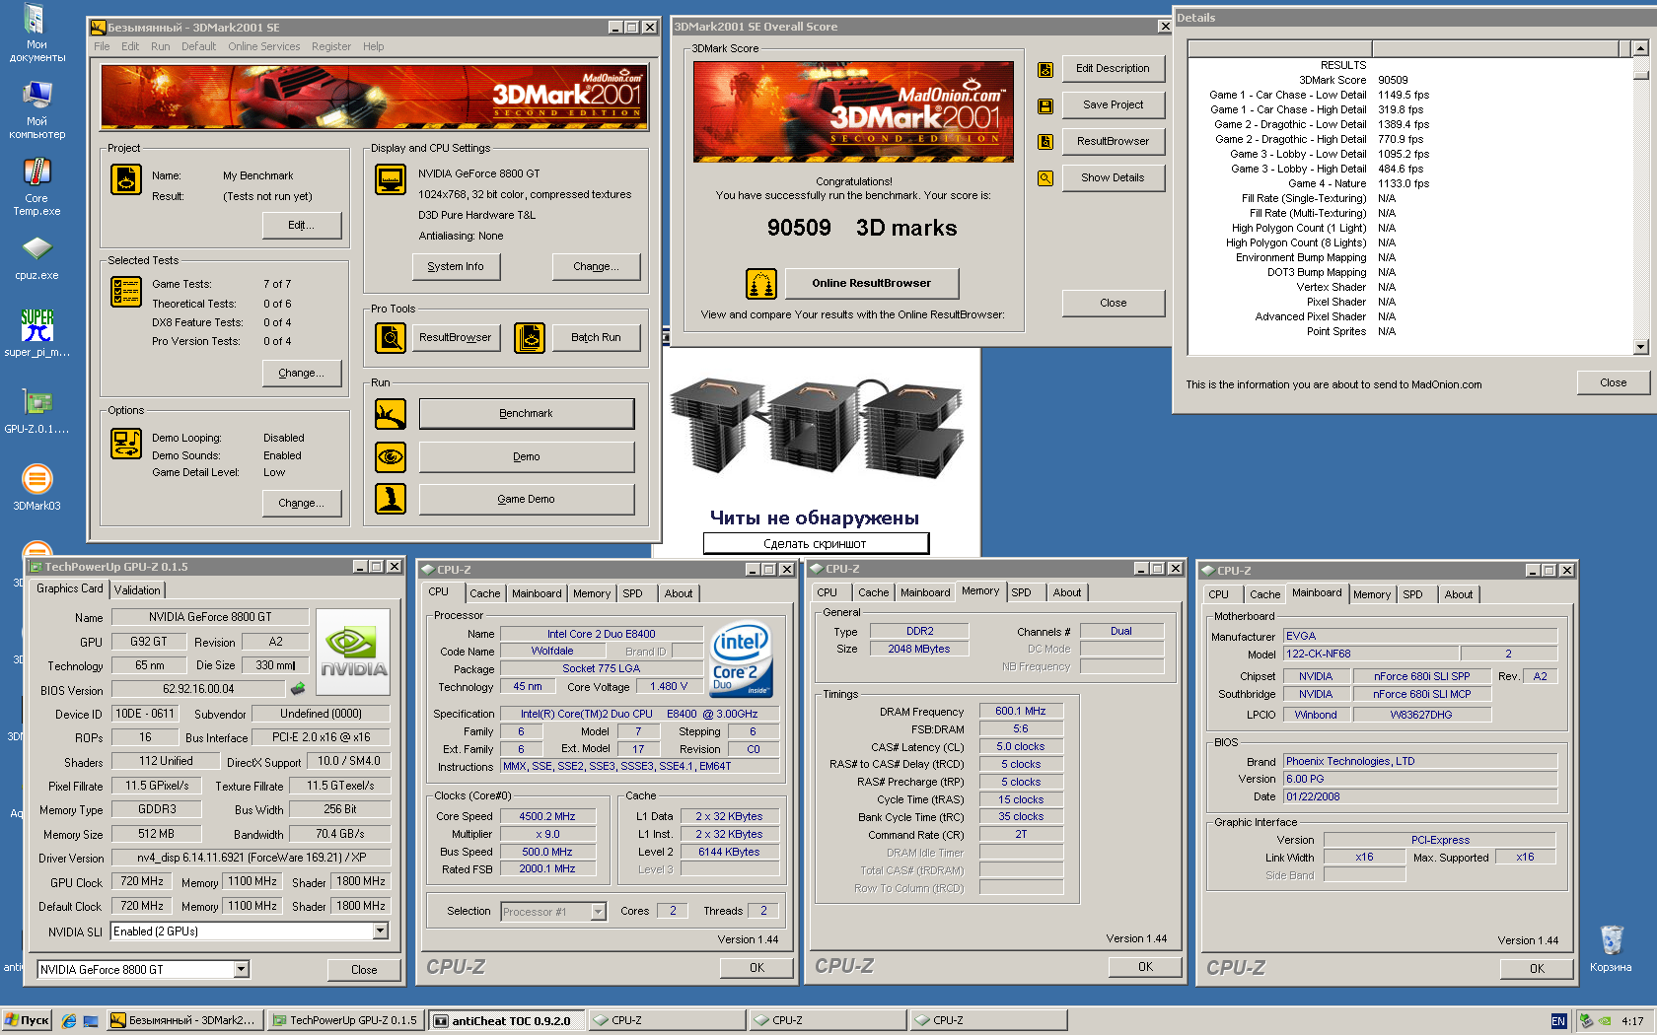Open the File menu in 3DMark2001
This screenshot has height=1035, width=1657.
tap(102, 46)
